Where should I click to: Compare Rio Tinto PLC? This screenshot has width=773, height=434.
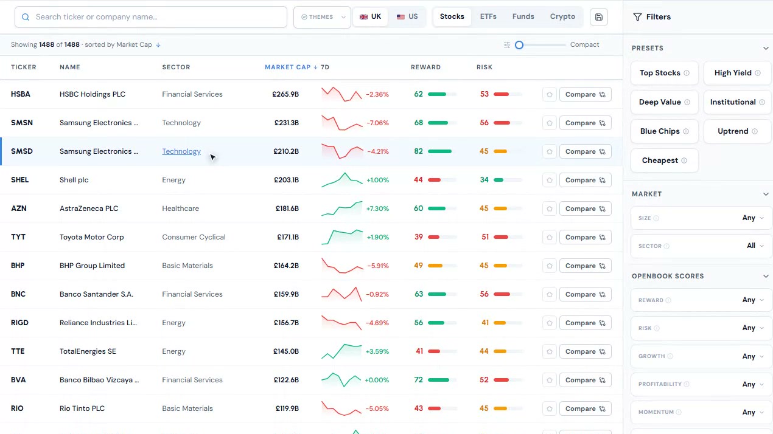coord(585,408)
